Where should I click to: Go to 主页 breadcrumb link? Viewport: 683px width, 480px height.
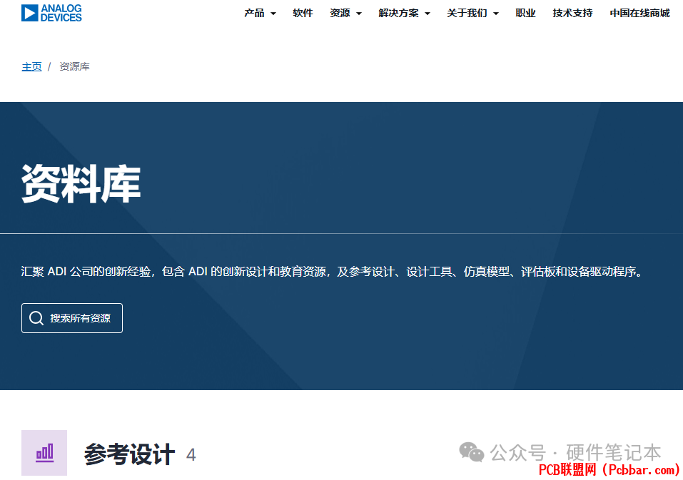coord(32,66)
